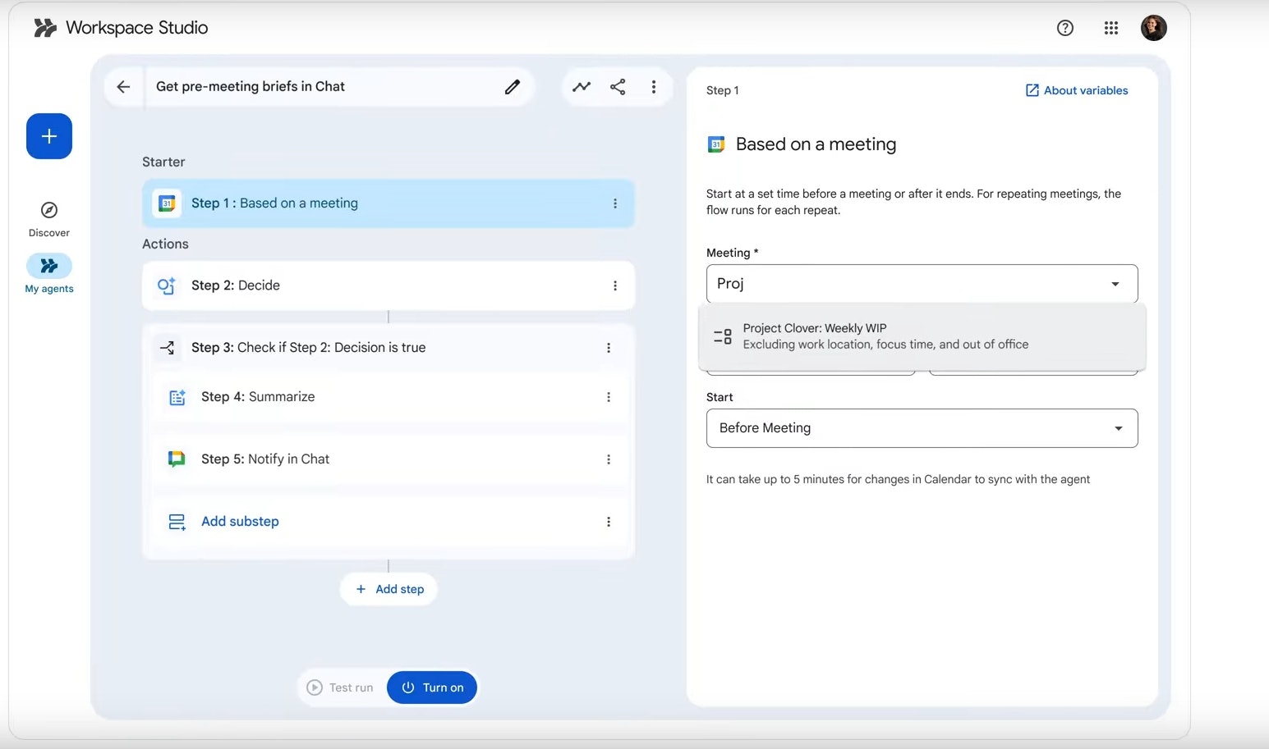Select Step 3: Check if Decision is true
Viewport: 1269px width, 749px height.
[x=388, y=348]
